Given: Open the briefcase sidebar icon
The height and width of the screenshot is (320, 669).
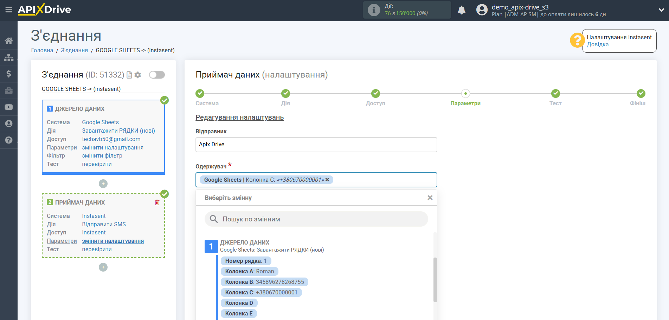Looking at the screenshot, I should [9, 91].
